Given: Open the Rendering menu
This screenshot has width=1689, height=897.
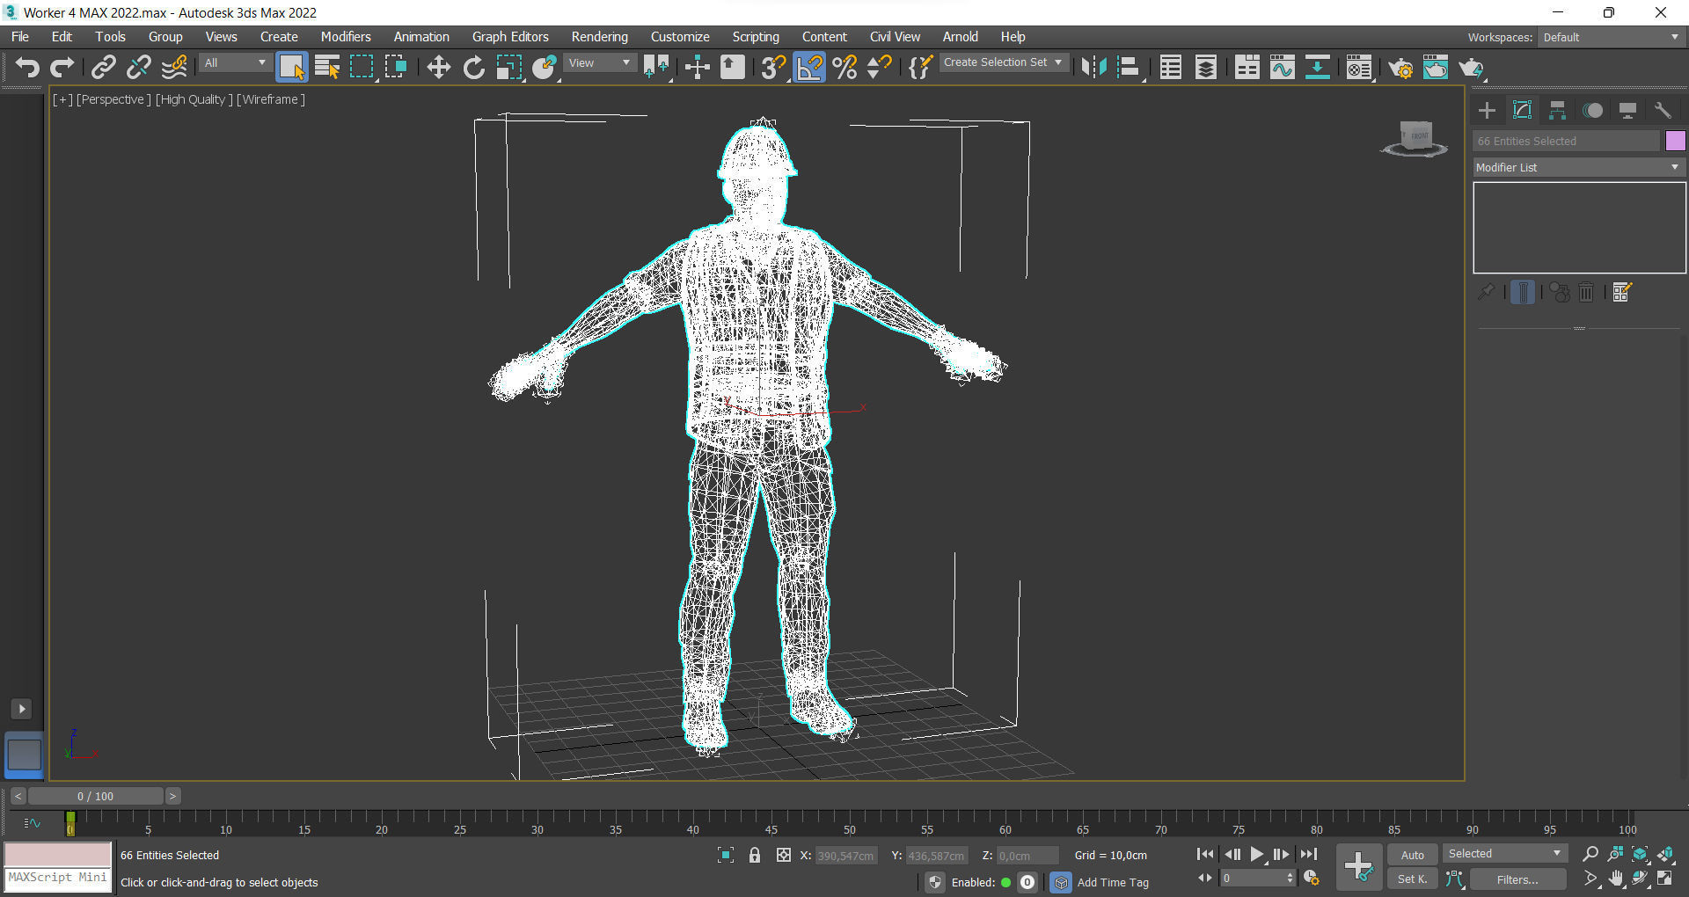Looking at the screenshot, I should click(599, 37).
